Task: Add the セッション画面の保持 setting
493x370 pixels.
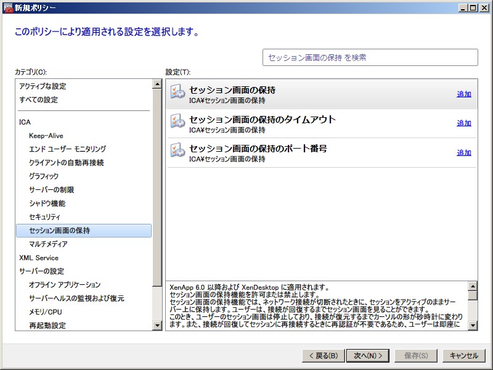Action: [463, 94]
